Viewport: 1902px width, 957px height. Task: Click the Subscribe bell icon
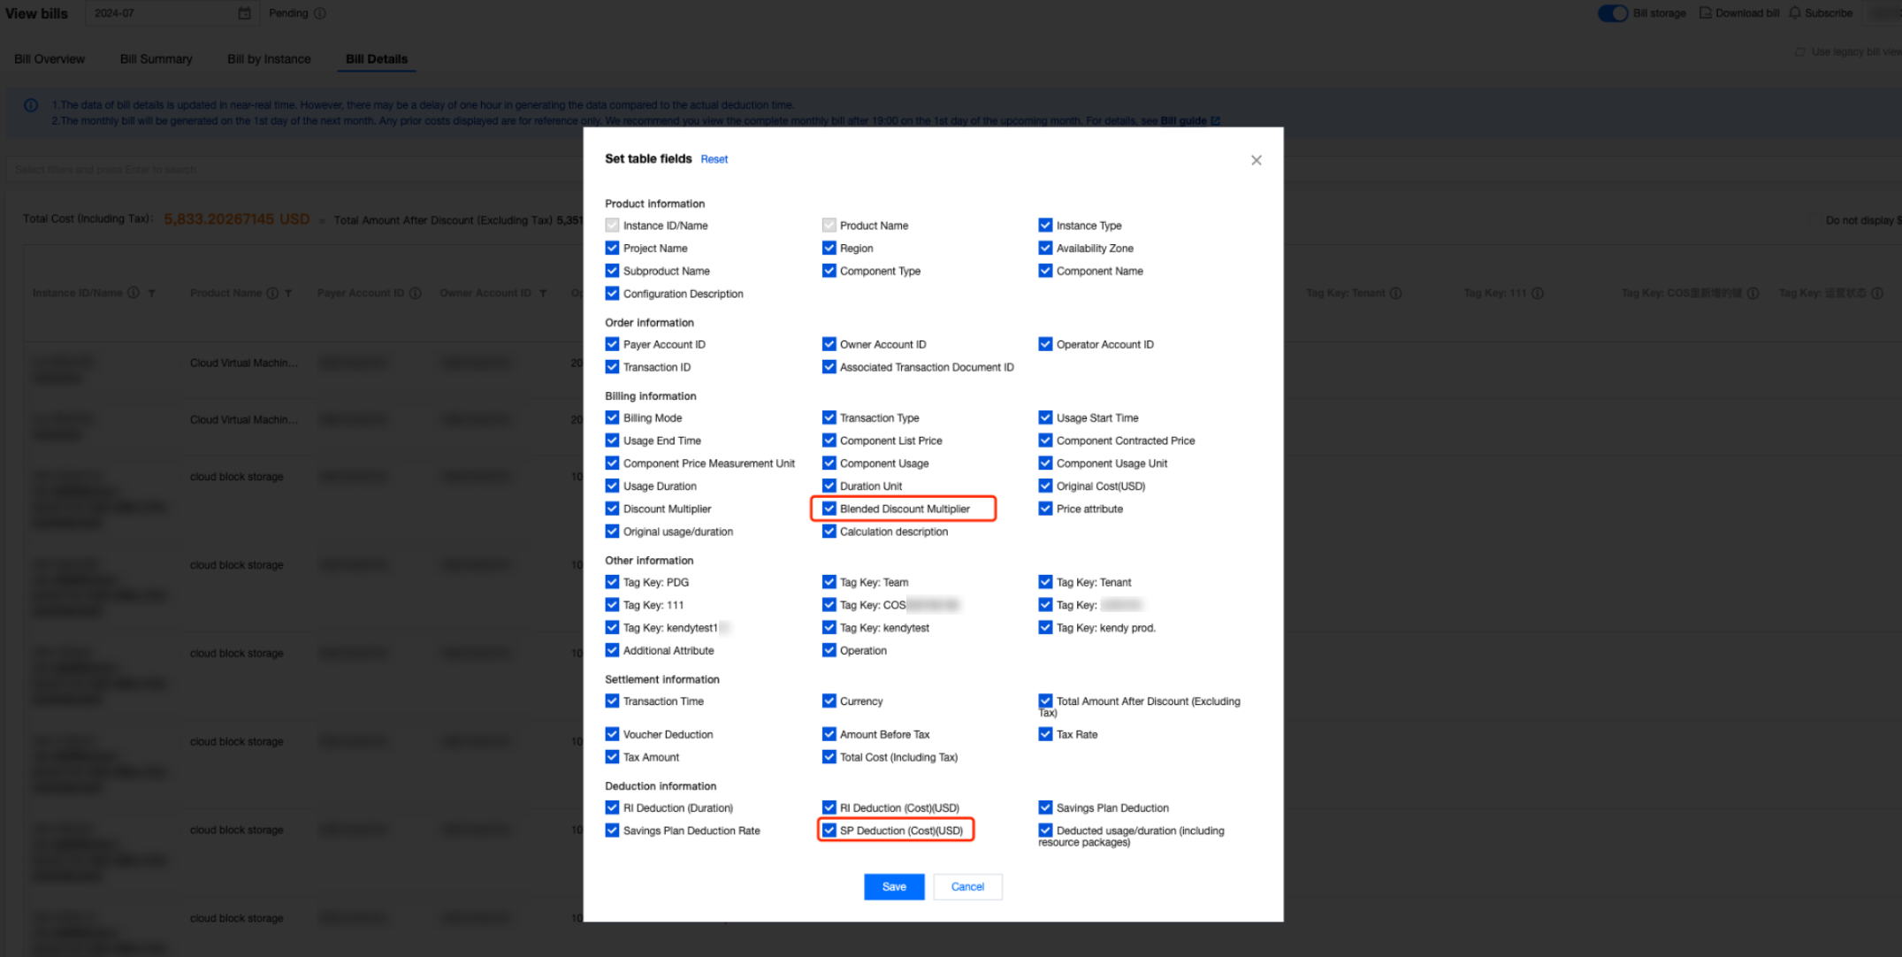1794,13
